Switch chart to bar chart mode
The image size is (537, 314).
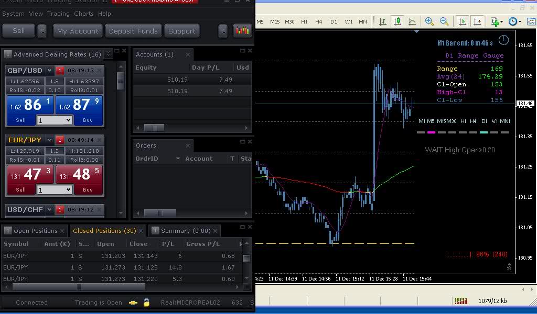(383, 21)
